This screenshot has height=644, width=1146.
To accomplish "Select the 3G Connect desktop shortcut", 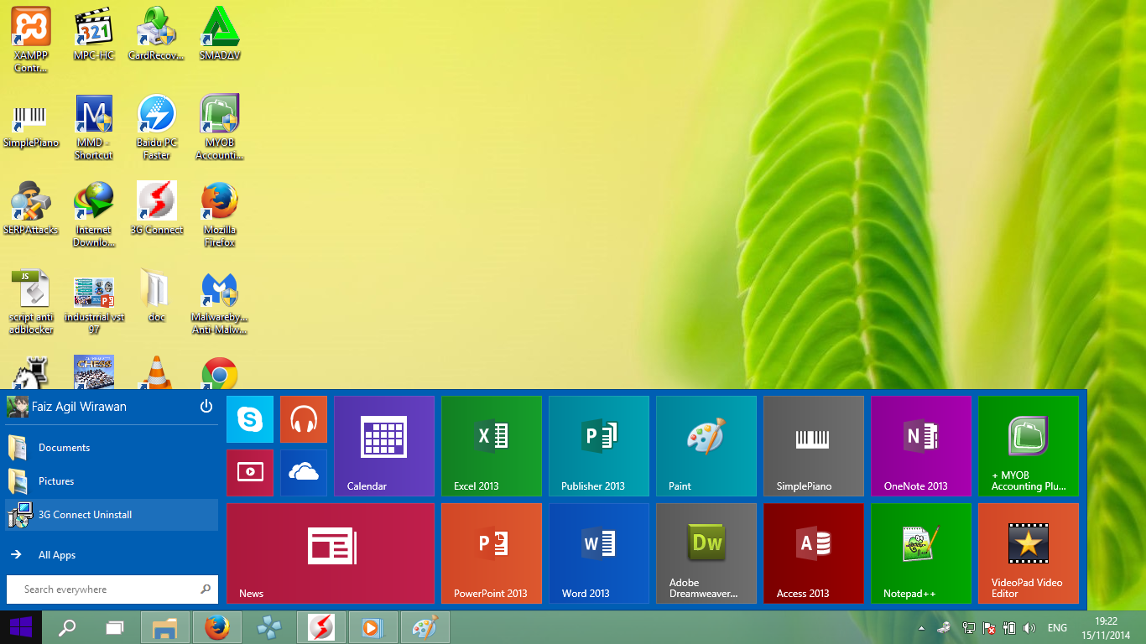I will click(156, 209).
